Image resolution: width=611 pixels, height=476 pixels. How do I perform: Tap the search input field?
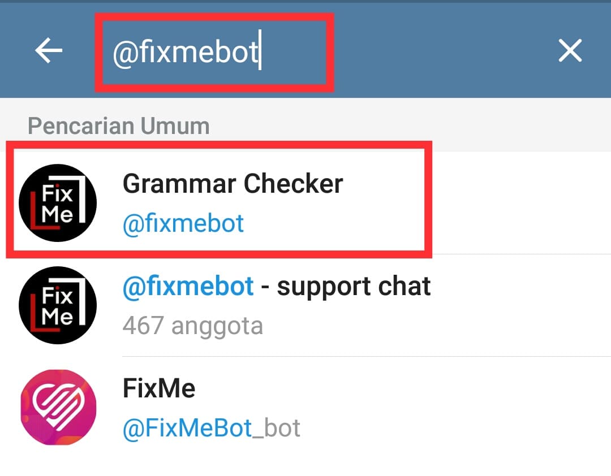pos(215,50)
